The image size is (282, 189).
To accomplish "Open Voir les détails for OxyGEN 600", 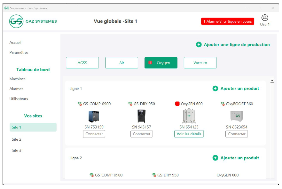I will (x=189, y=134).
